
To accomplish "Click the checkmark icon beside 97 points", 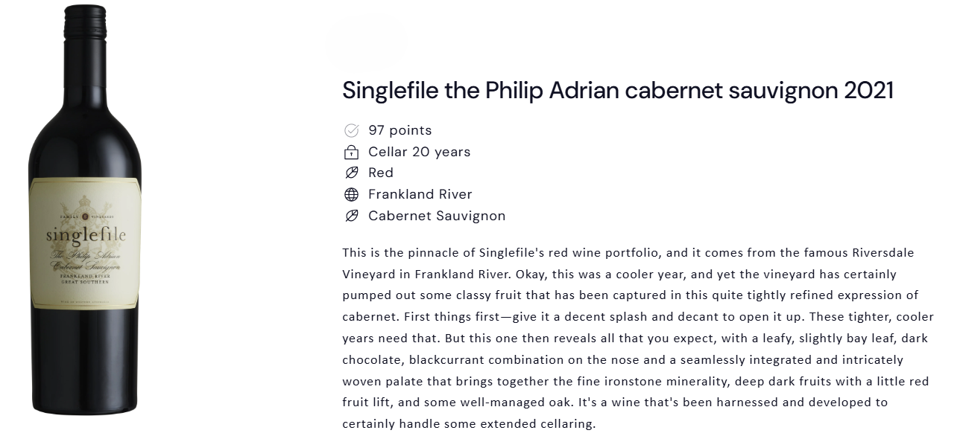I will [x=351, y=131].
